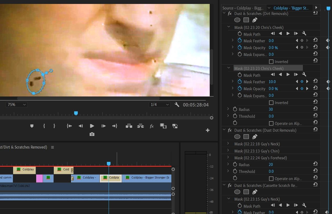
Task: Track 02:23:23 mask forward one frame
Action: point(296,75)
